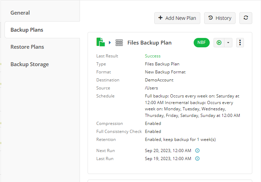Viewport: 261px width, 182px height.
Task: Run the Files Backup Plan now
Action: [x=219, y=42]
